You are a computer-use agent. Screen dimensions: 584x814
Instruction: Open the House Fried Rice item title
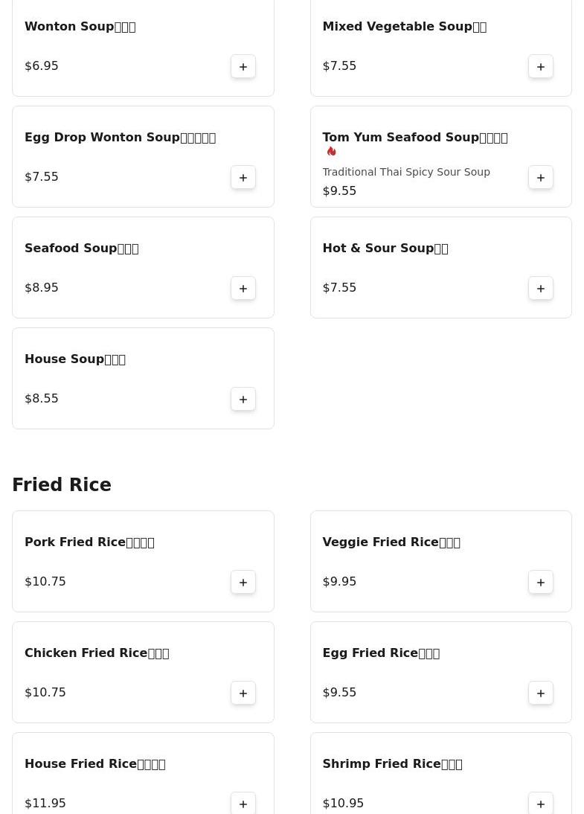pos(95,763)
